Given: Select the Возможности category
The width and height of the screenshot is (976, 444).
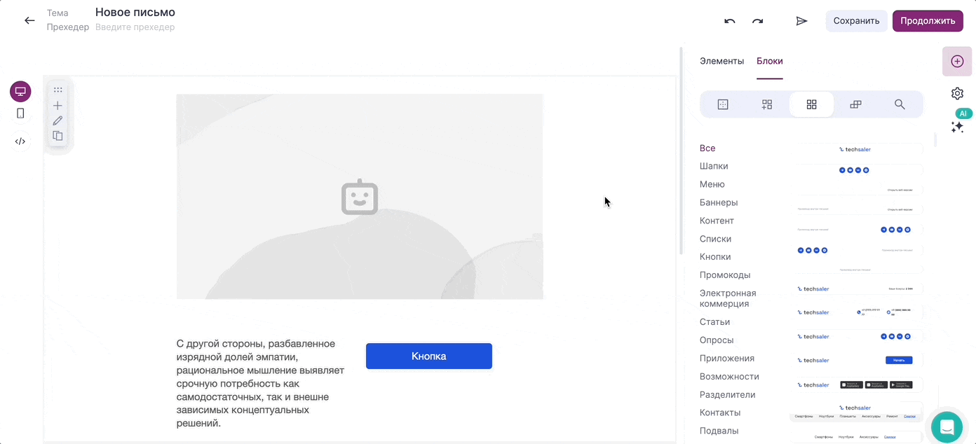Looking at the screenshot, I should pyautogui.click(x=729, y=377).
